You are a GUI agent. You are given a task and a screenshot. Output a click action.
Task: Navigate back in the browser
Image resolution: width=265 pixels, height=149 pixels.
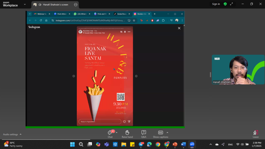pos(30,20)
